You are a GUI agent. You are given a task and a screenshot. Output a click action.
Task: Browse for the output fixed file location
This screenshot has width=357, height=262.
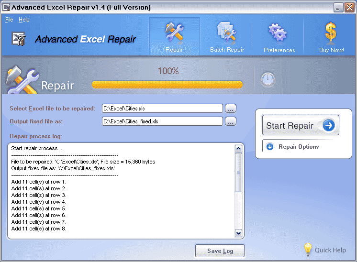pyautogui.click(x=231, y=121)
